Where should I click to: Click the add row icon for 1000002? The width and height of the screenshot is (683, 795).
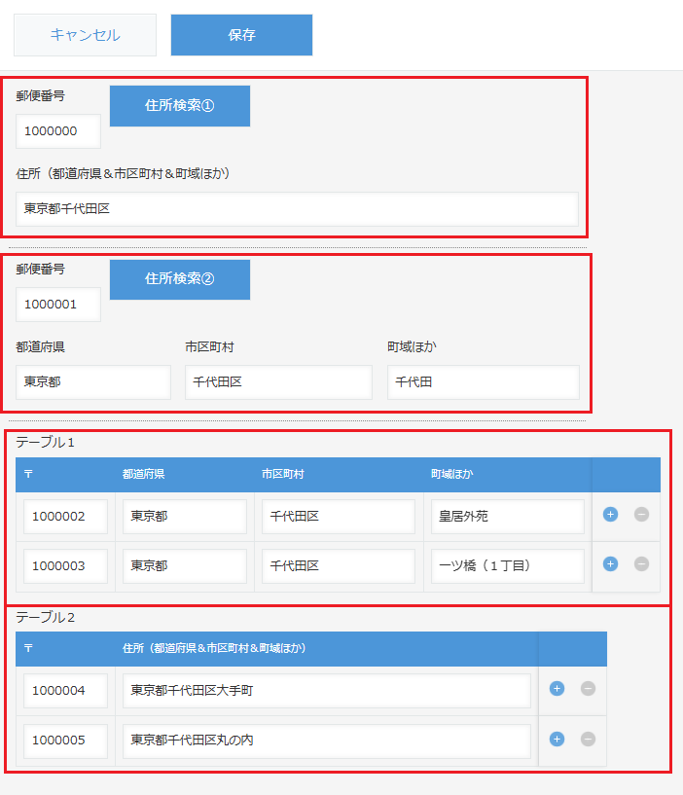610,515
